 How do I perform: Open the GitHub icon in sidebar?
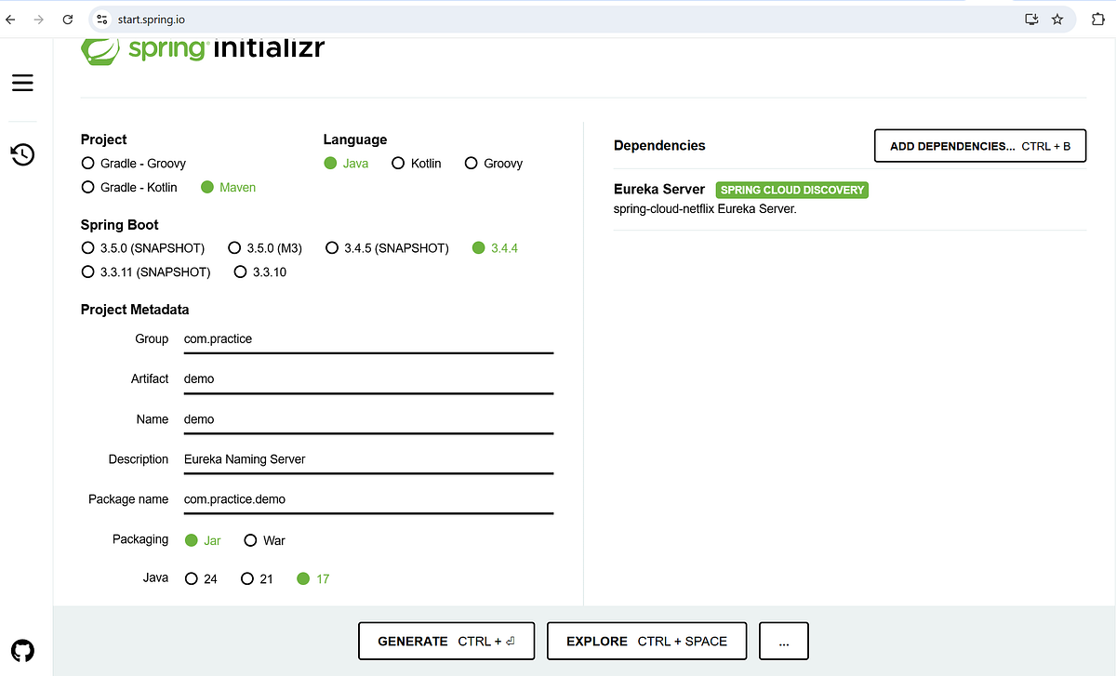22,650
